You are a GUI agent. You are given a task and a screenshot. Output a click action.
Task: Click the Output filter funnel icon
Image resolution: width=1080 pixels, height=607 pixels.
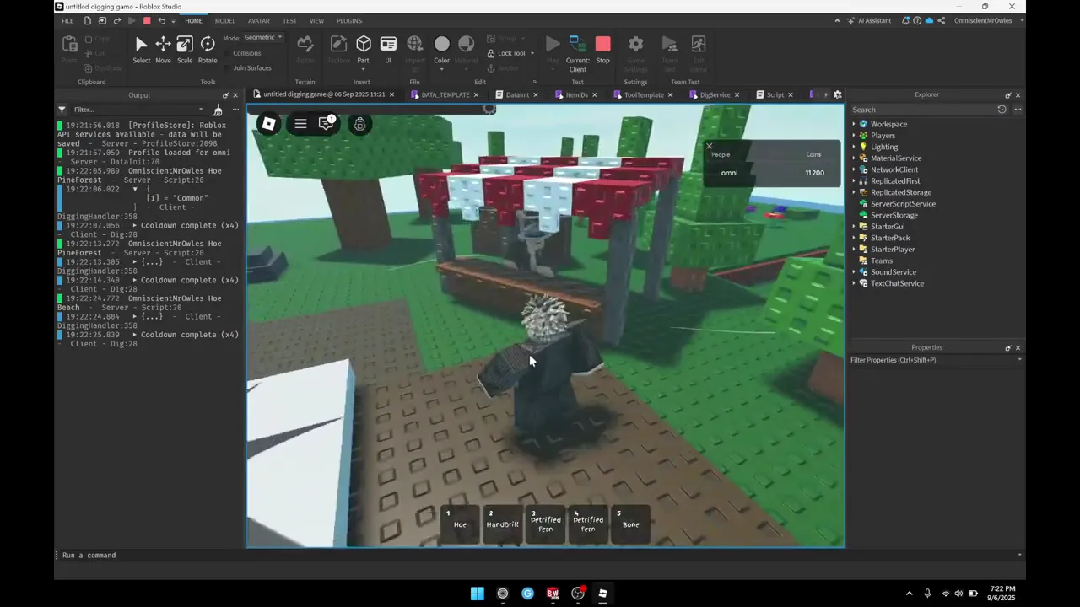pos(62,110)
